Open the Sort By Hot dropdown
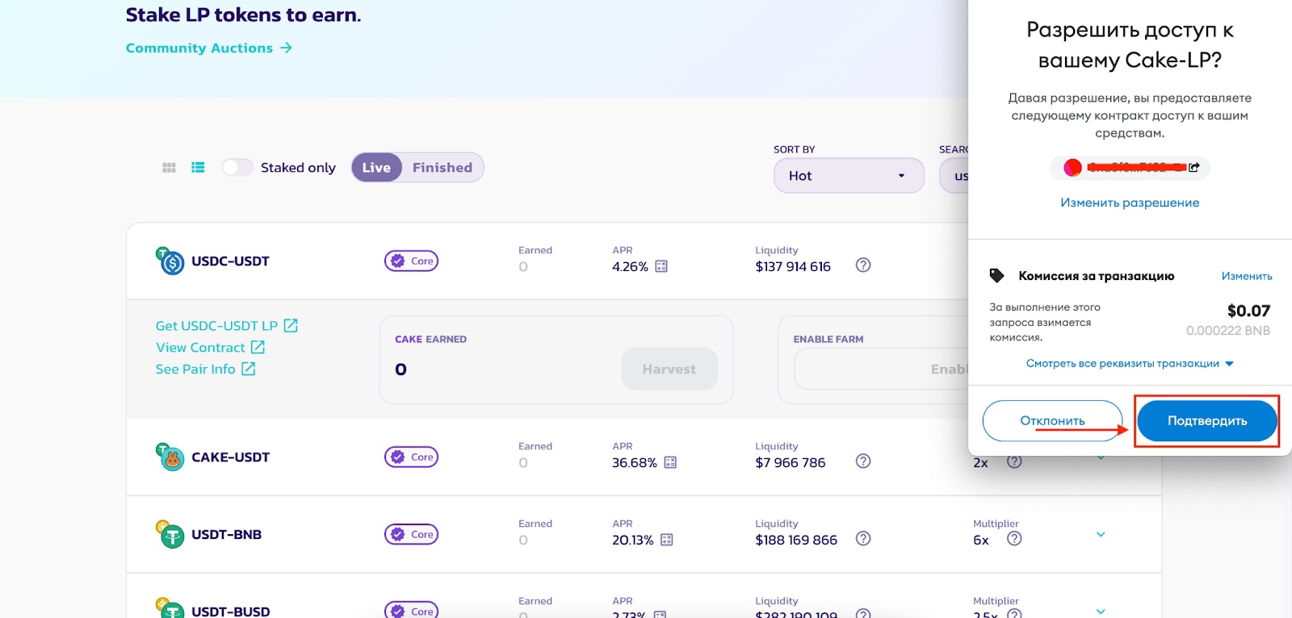 click(x=849, y=175)
